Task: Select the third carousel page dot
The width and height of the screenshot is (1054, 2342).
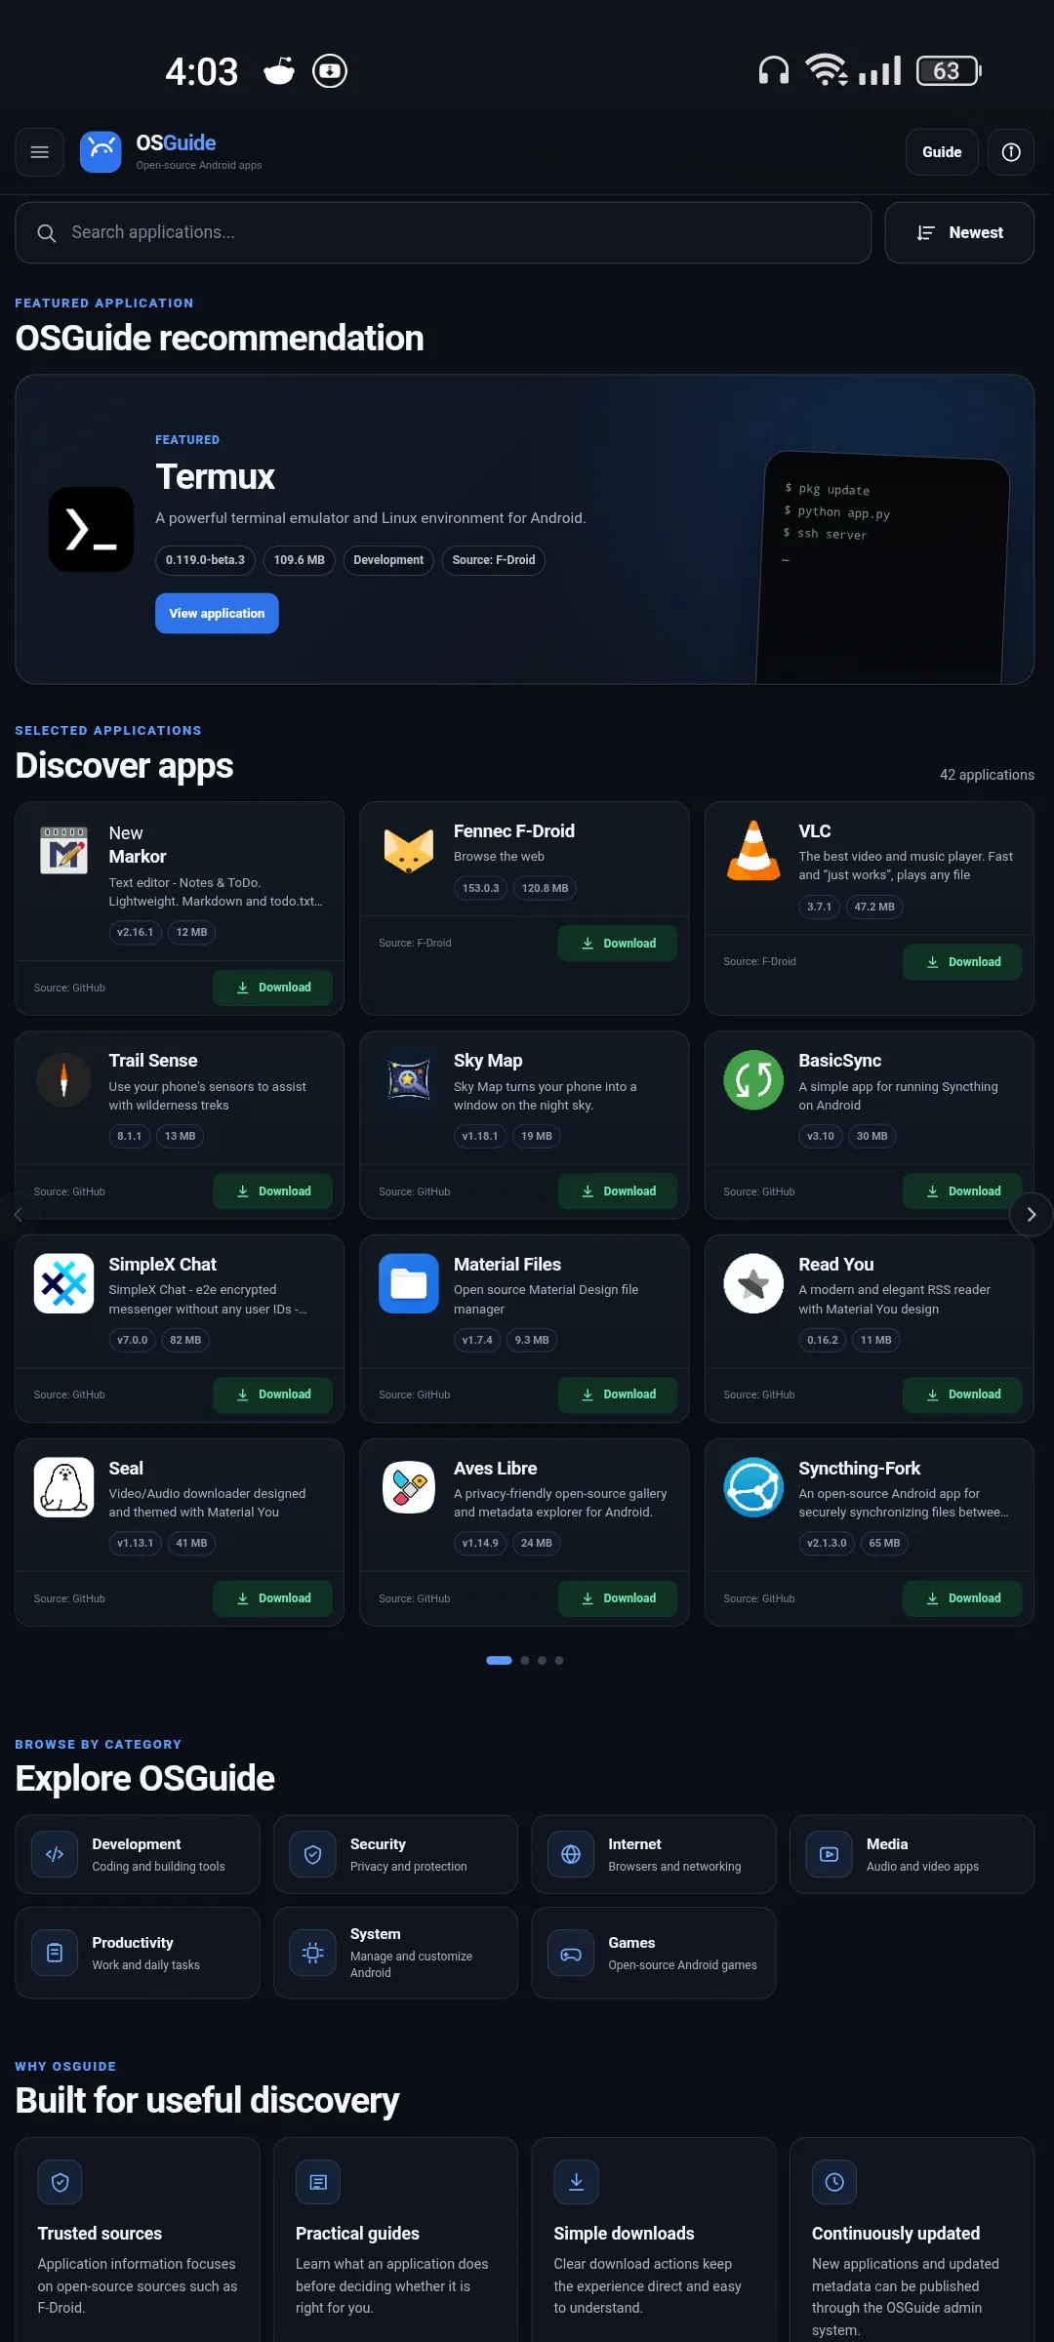Action: 542,1661
